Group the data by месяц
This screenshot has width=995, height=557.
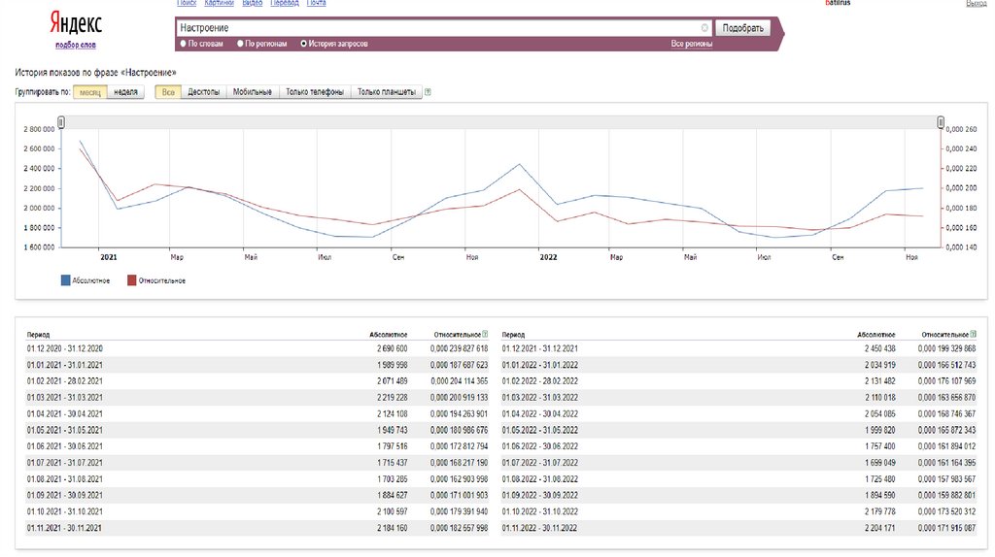coord(90,92)
